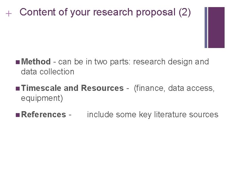Click the dash after "References"
This screenshot has width=232, height=174.
pyautogui.click(x=70, y=115)
